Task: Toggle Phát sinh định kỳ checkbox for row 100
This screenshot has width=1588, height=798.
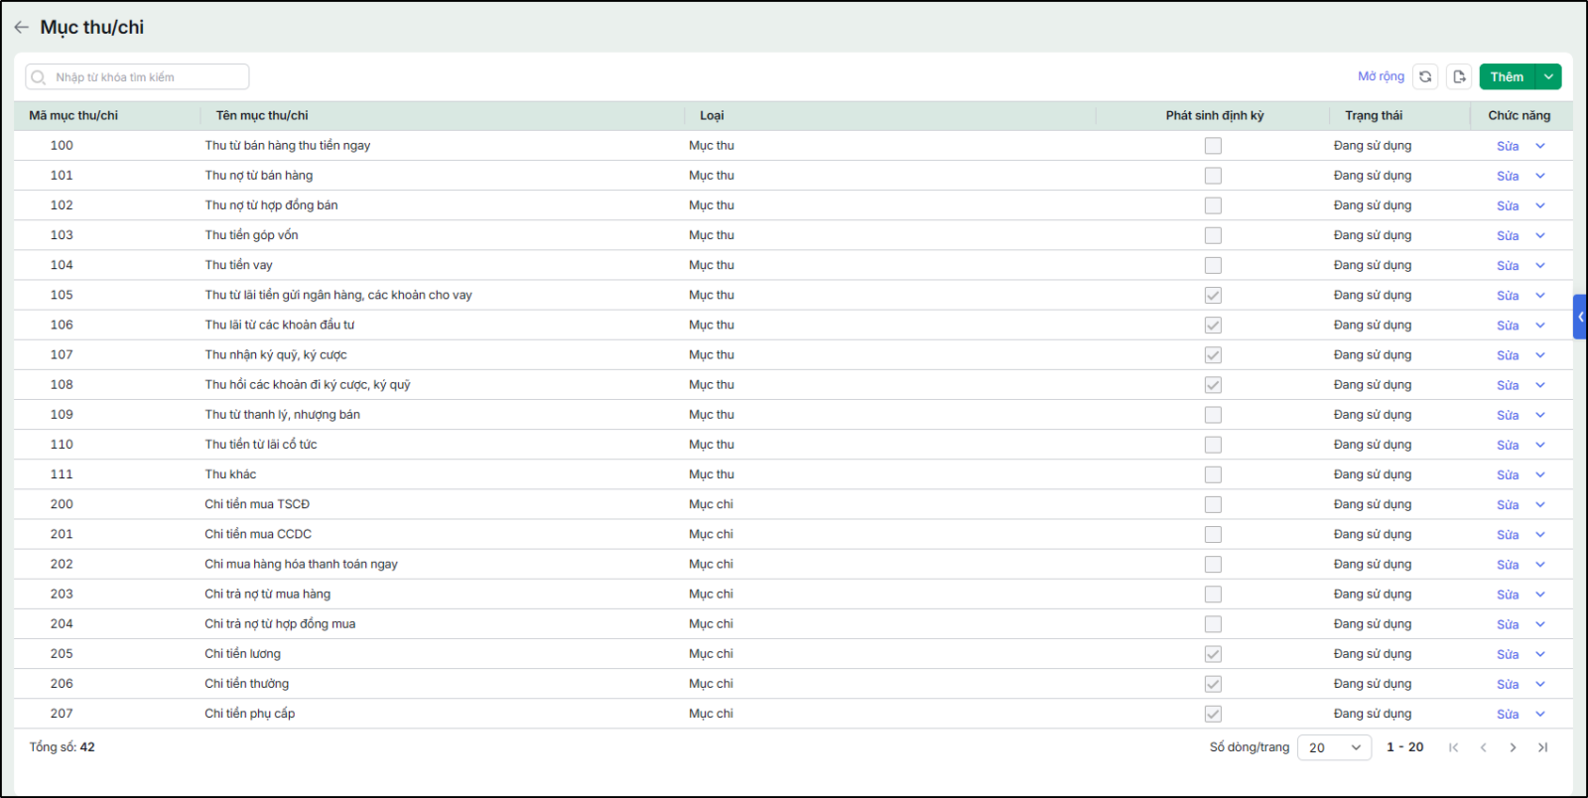Action: pos(1213,146)
